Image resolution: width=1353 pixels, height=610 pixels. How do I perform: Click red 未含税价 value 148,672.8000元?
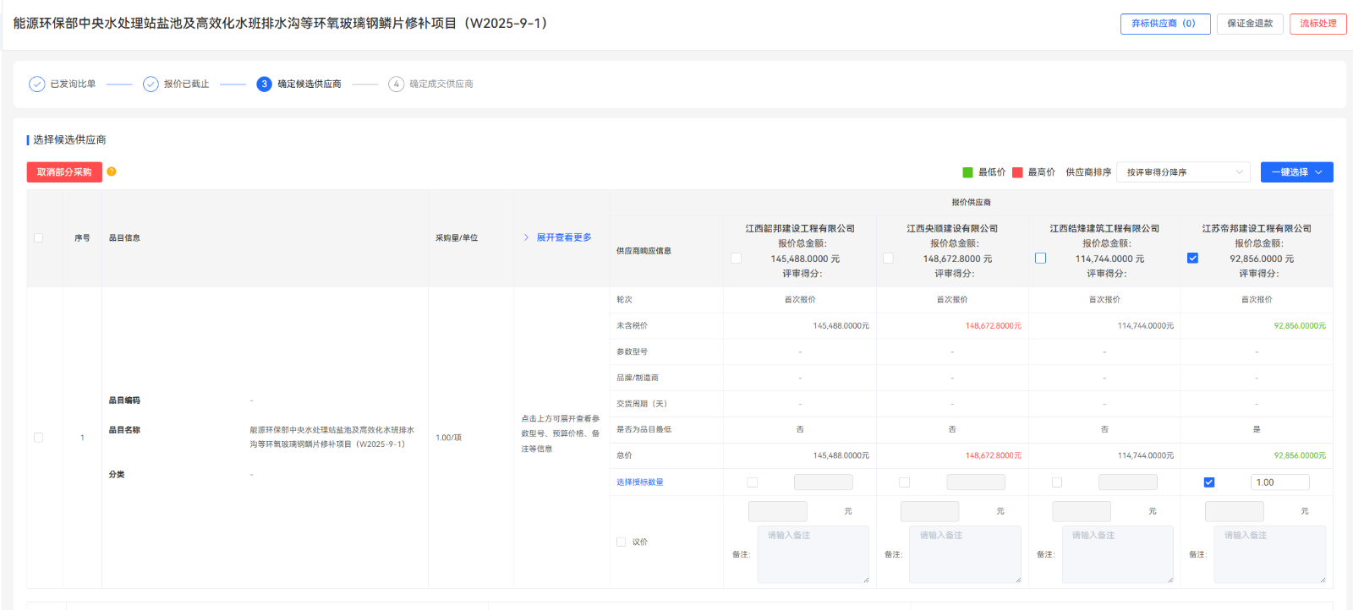click(993, 326)
